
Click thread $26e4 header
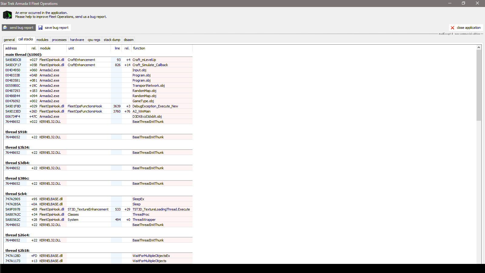pyautogui.click(x=17, y=235)
